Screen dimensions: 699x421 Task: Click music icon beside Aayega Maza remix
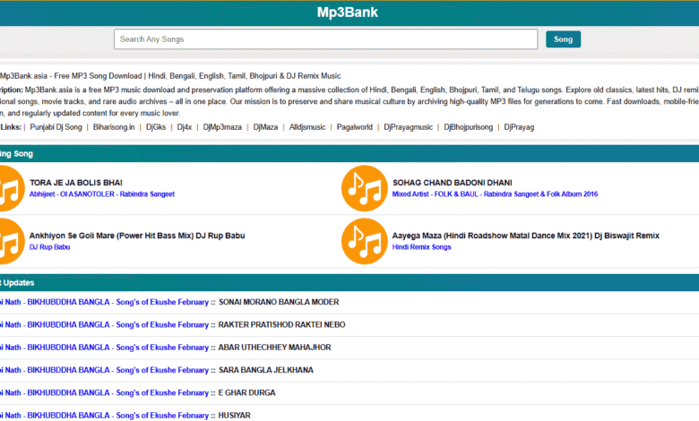[x=364, y=242]
